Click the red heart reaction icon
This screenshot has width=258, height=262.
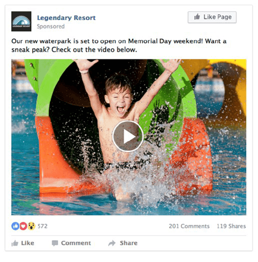23,226
